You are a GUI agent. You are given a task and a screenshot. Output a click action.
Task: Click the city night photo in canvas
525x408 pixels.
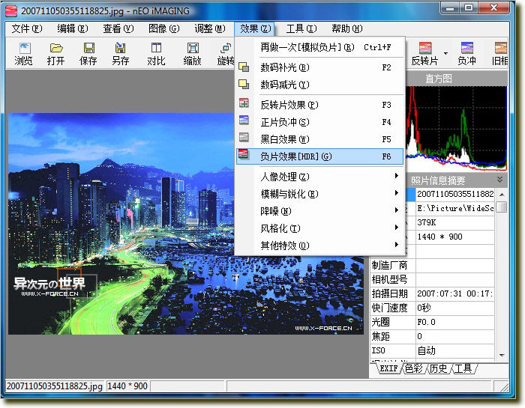point(186,224)
